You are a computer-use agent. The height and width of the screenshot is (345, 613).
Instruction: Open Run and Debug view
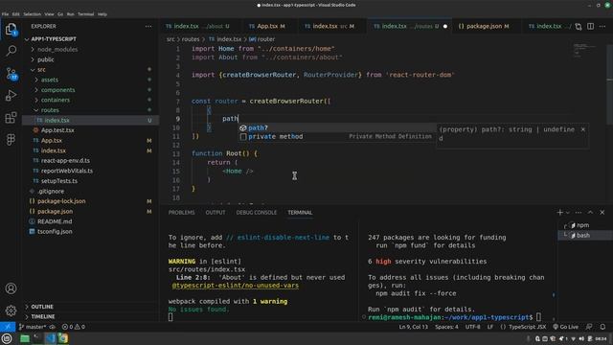[11, 96]
